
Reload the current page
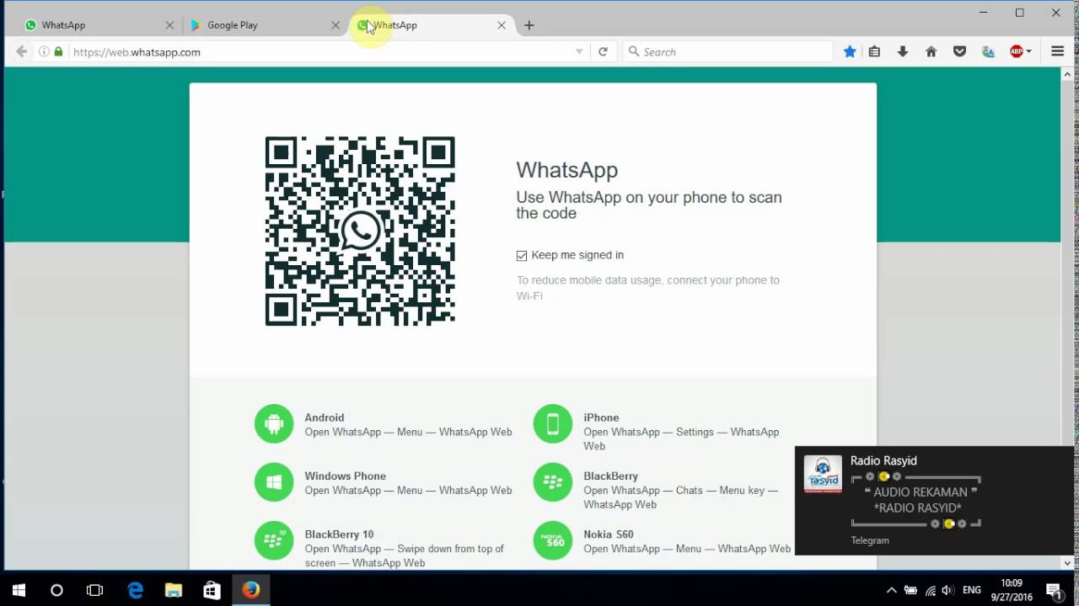click(x=603, y=52)
